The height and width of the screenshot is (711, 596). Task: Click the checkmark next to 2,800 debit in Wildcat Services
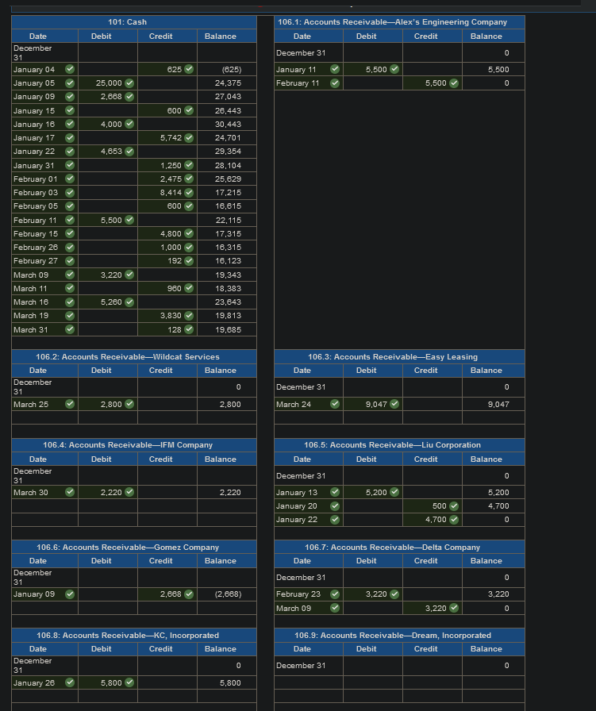tap(129, 404)
